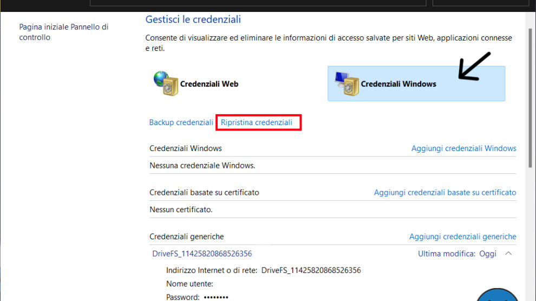Click the Credenziali basate su certificato header
The height and width of the screenshot is (301, 536).
pos(204,192)
